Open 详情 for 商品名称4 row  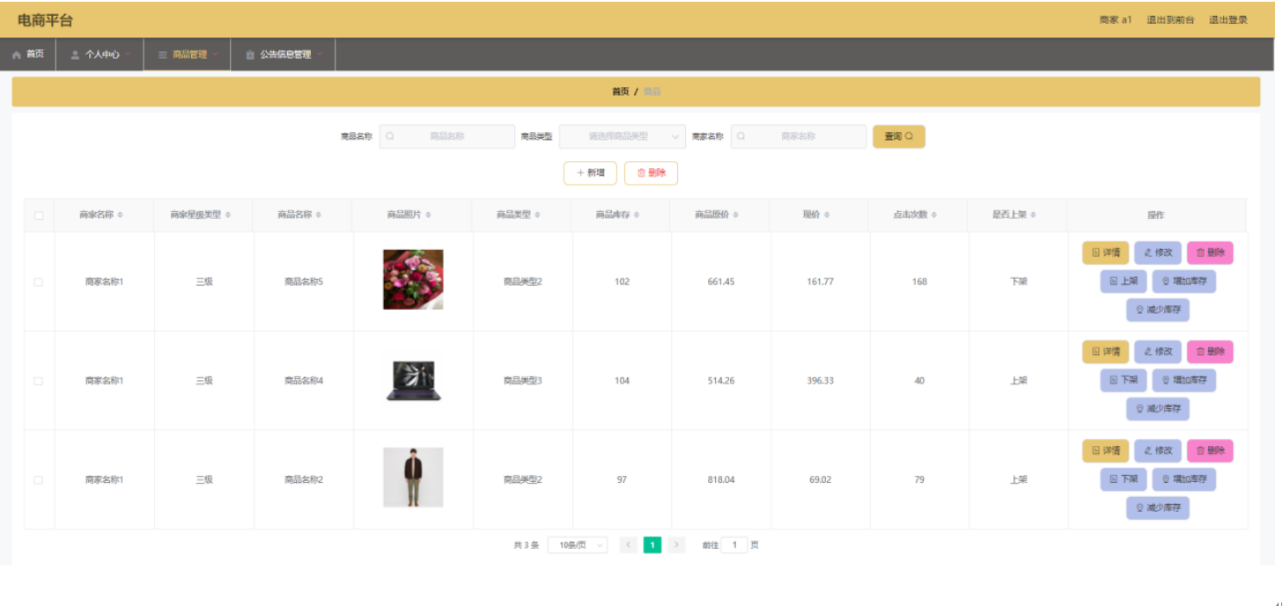click(x=1105, y=352)
